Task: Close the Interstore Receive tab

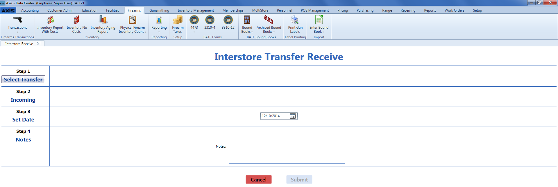Action: click(38, 44)
